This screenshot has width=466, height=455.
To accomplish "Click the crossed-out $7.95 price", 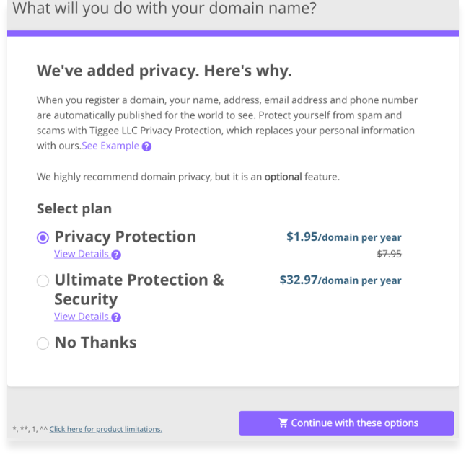I will pyautogui.click(x=389, y=254).
